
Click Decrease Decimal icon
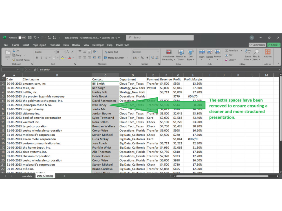[x=157, y=58]
